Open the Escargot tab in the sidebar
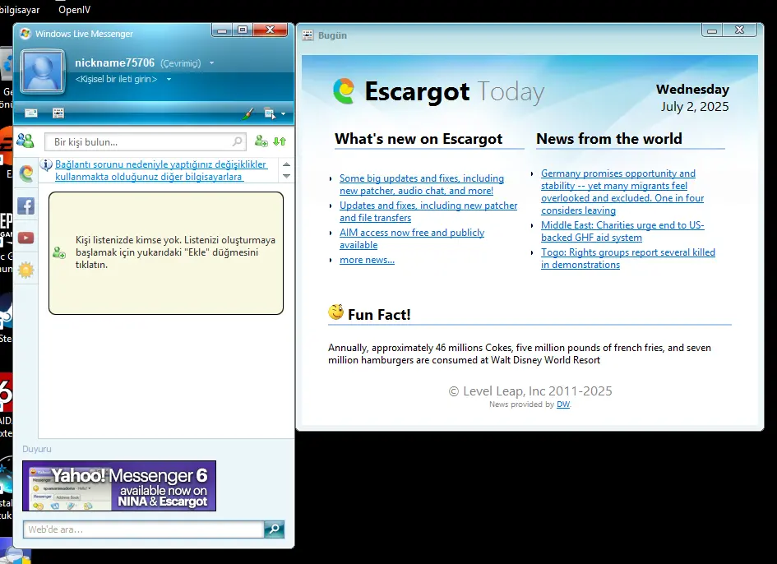The height and width of the screenshot is (564, 777). coord(26,173)
